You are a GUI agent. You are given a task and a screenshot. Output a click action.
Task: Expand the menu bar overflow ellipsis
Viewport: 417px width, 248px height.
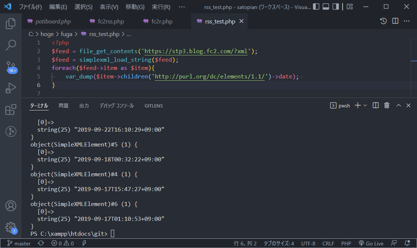point(182,7)
